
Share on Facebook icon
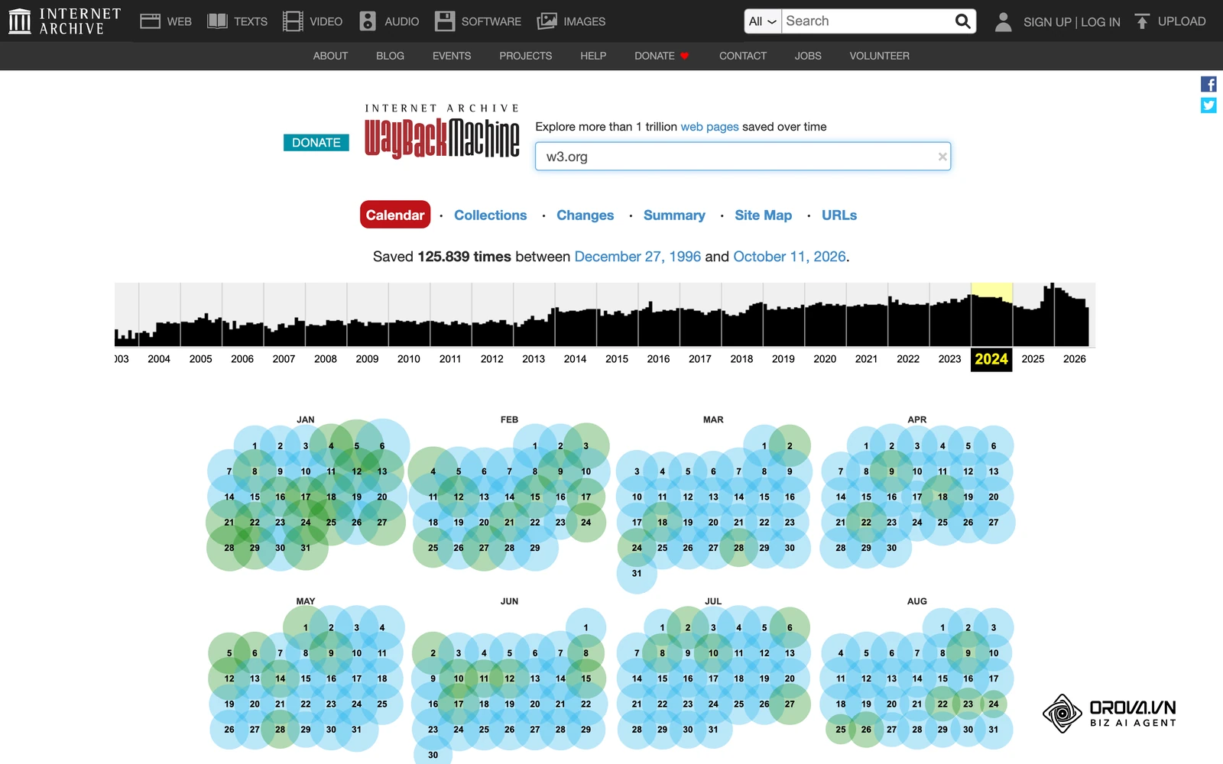click(x=1208, y=84)
